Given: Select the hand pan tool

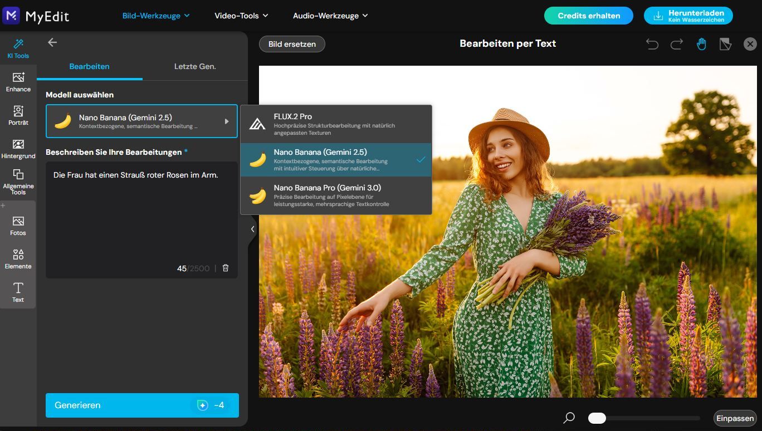Looking at the screenshot, I should [701, 44].
